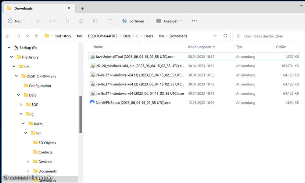Viewport: 305px width, 183px height.
Task: Cut the selected file with the scissors icon
Action: pos(38,21)
